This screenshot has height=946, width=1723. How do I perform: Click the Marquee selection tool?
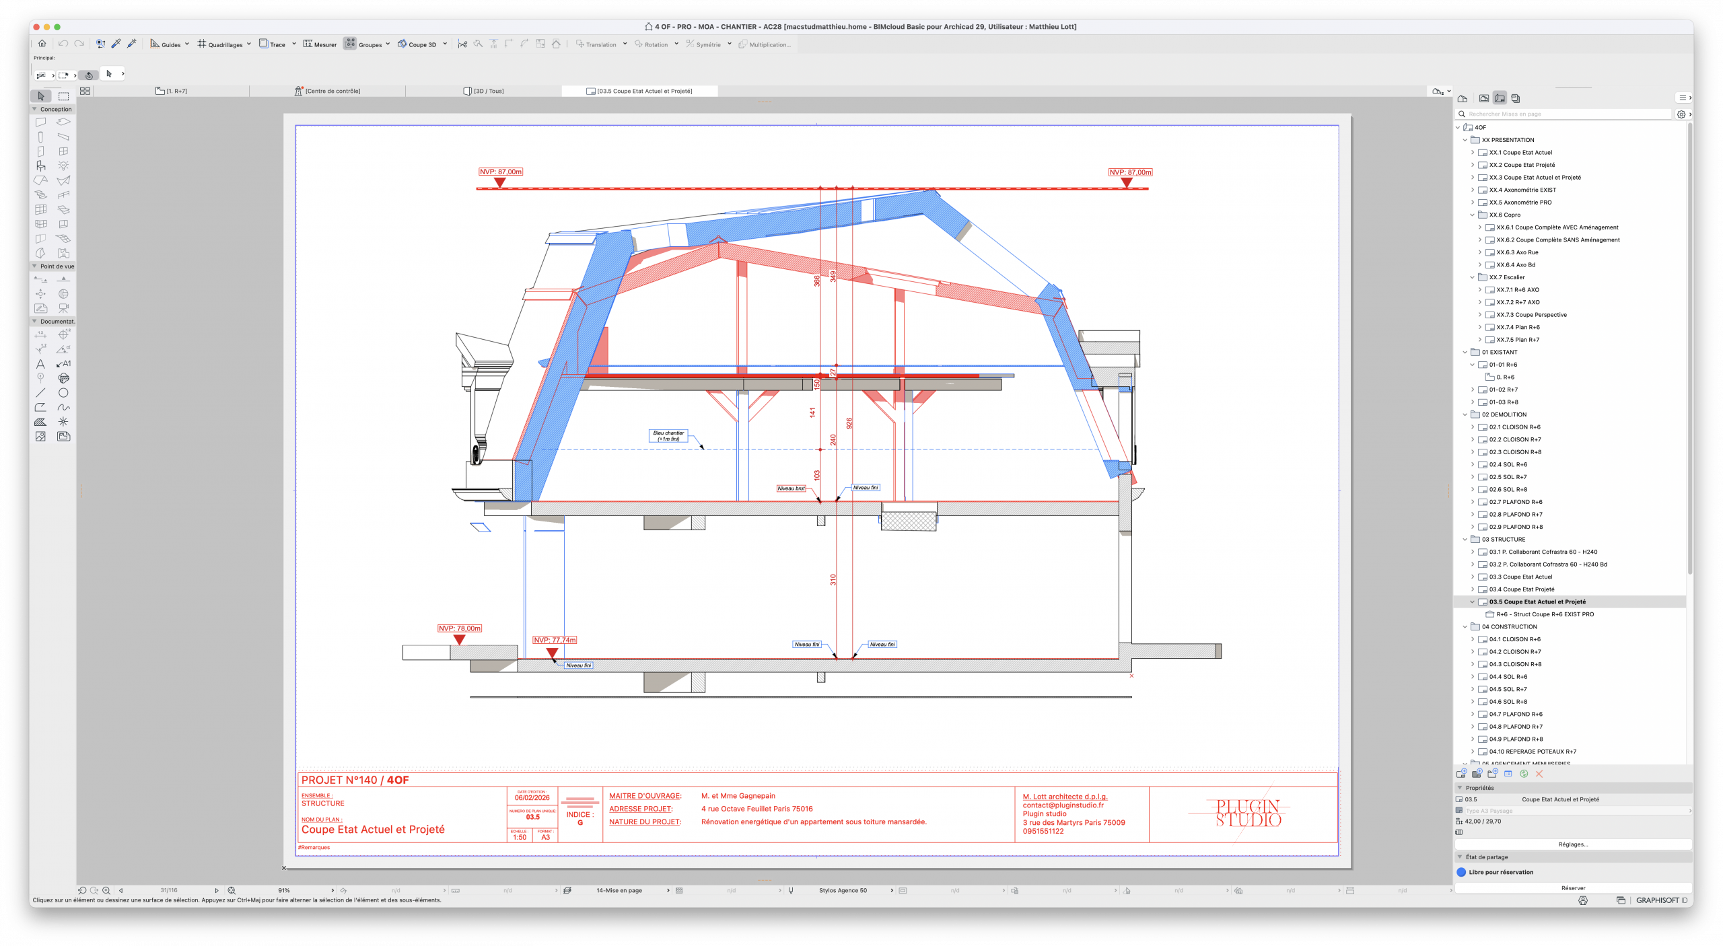coord(63,96)
